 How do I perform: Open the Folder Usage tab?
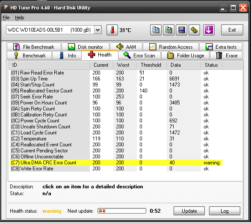tap(186, 56)
